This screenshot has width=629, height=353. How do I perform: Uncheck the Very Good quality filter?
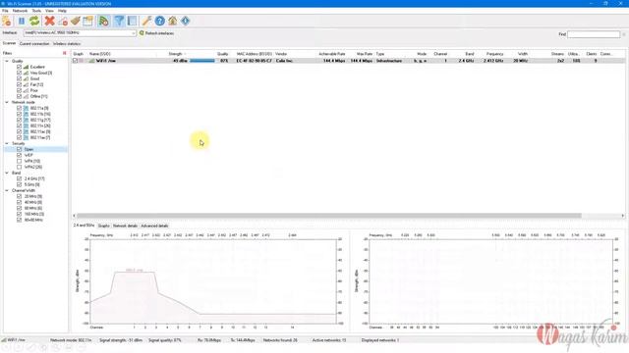(x=19, y=73)
